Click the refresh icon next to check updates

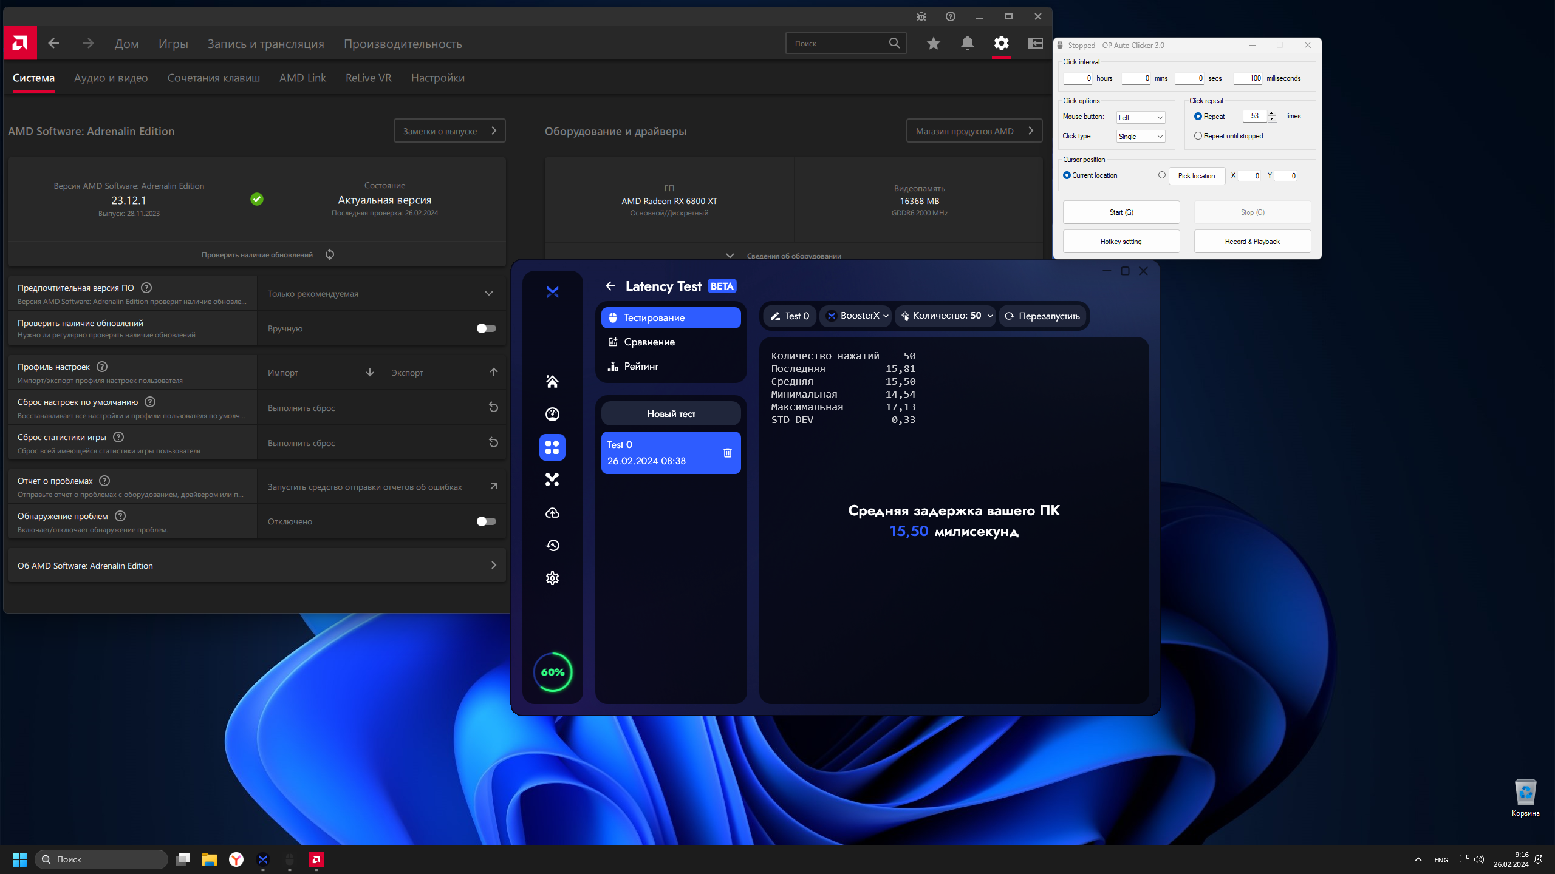tap(330, 254)
